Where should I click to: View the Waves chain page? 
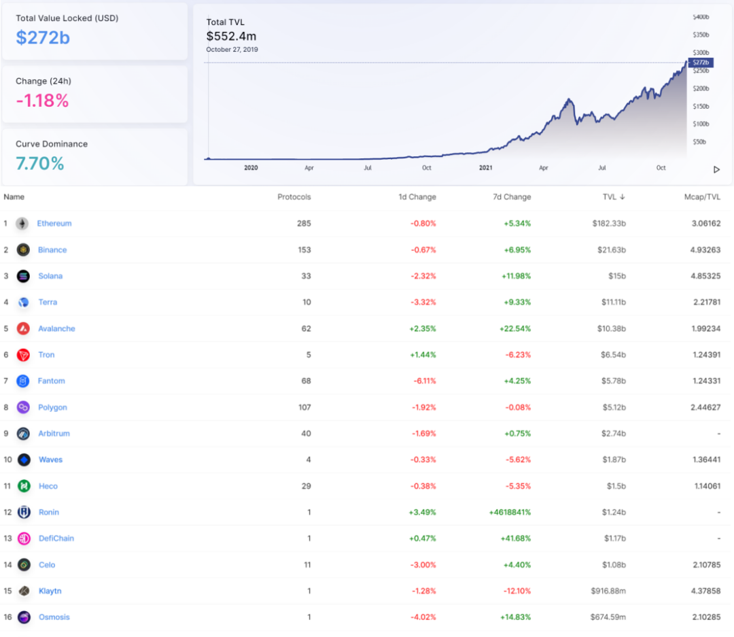coord(50,460)
